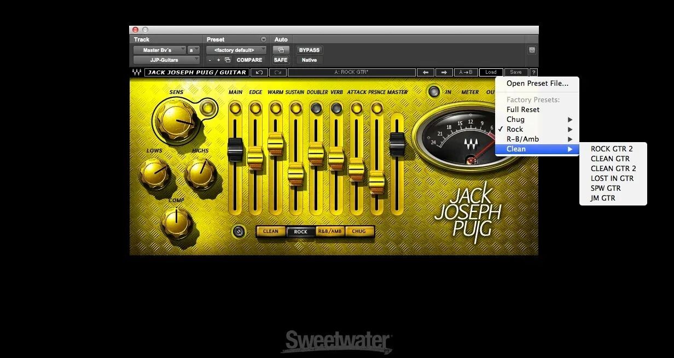Expand the R-B/Amb presets submenu
This screenshot has width=674, height=358.
tap(537, 139)
